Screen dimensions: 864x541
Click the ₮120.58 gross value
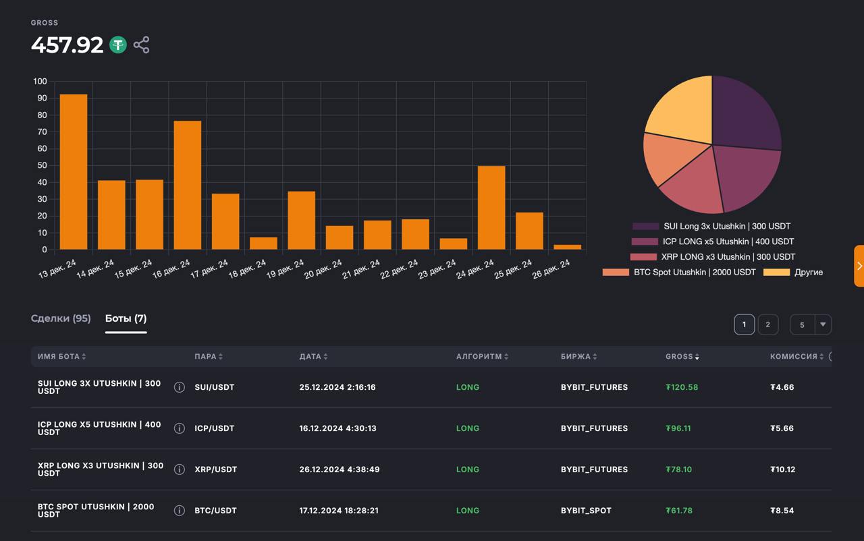pos(682,387)
